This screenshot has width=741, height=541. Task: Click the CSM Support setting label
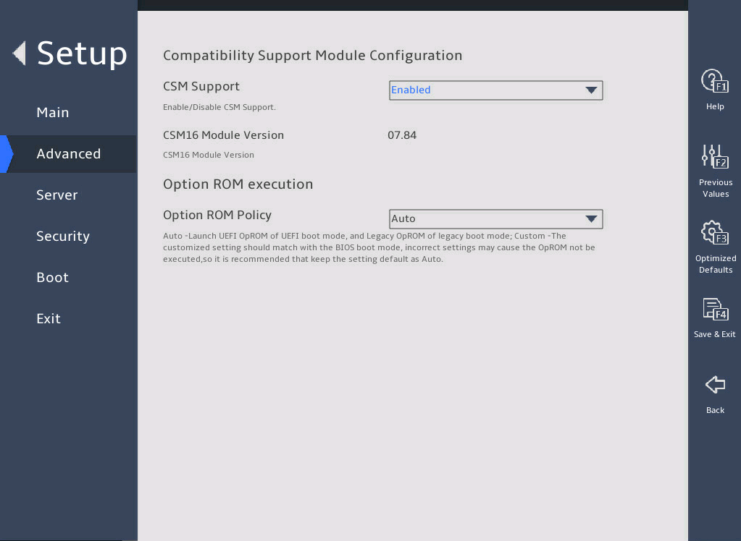coord(201,87)
